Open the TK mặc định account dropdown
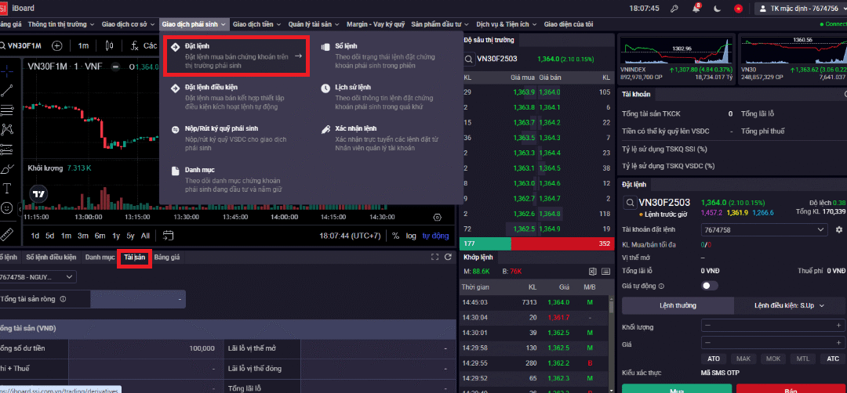 pos(798,9)
